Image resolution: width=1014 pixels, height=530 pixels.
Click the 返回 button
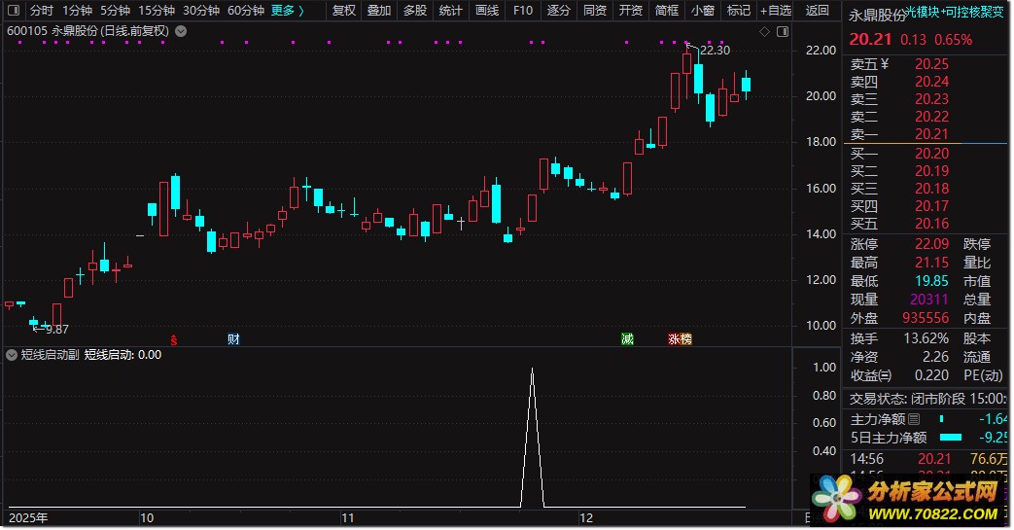tap(818, 11)
